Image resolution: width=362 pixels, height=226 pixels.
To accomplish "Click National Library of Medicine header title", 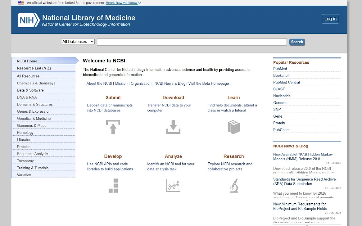I will [89, 18].
